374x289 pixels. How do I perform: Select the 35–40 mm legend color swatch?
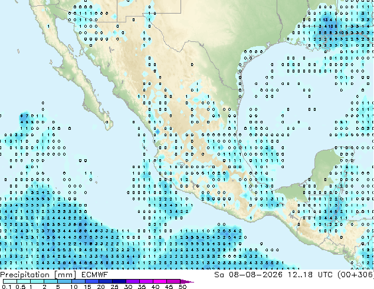coord(146,281)
